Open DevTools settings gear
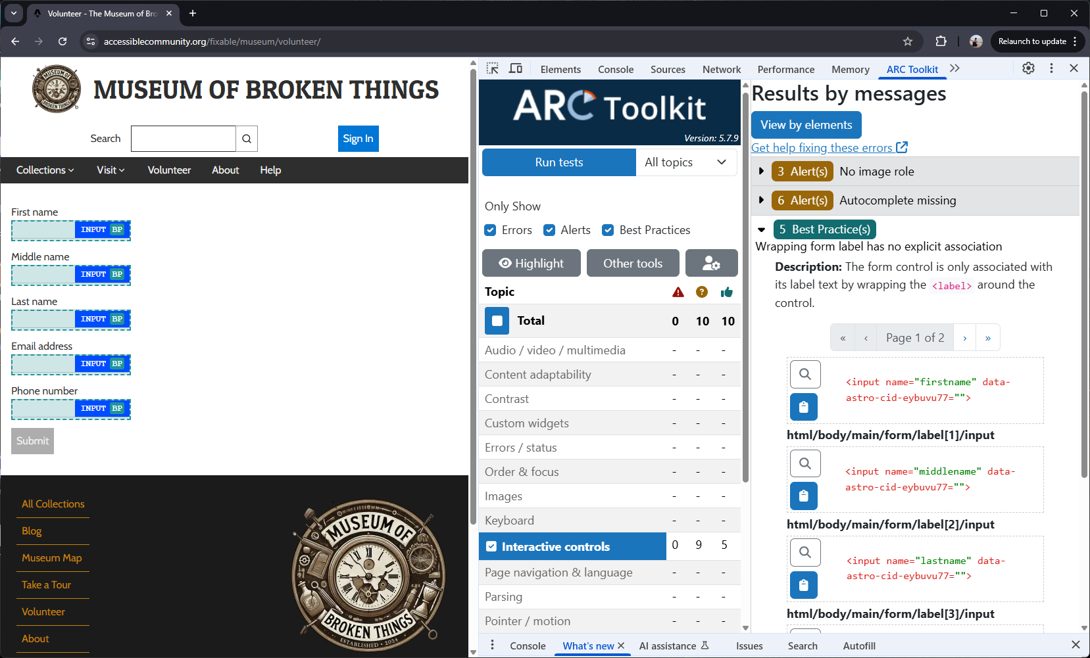The height and width of the screenshot is (658, 1090). point(1029,68)
